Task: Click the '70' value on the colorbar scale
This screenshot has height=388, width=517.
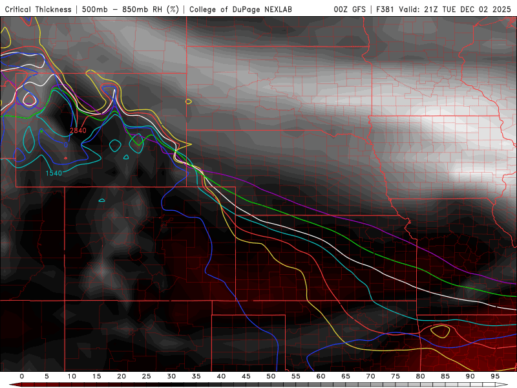Action: point(370,376)
